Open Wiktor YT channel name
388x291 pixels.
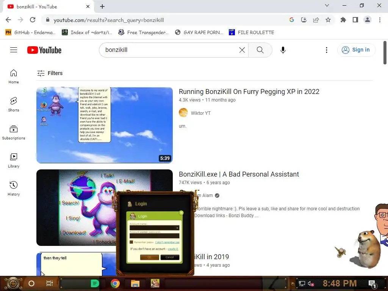[201, 113]
